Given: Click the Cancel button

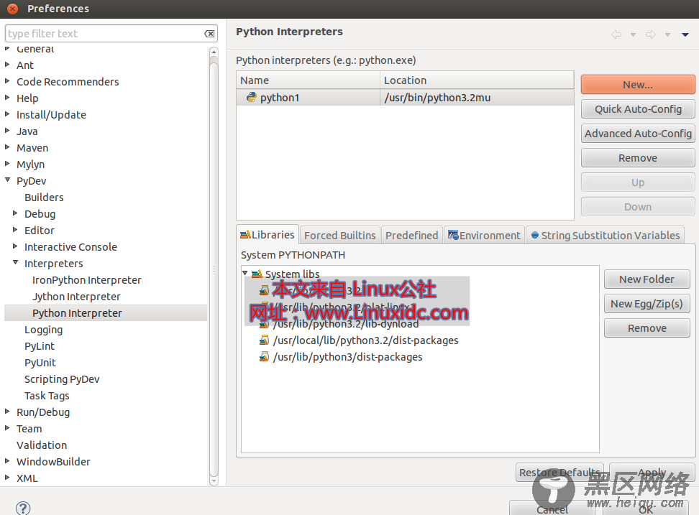Looking at the screenshot, I should click(x=552, y=509).
